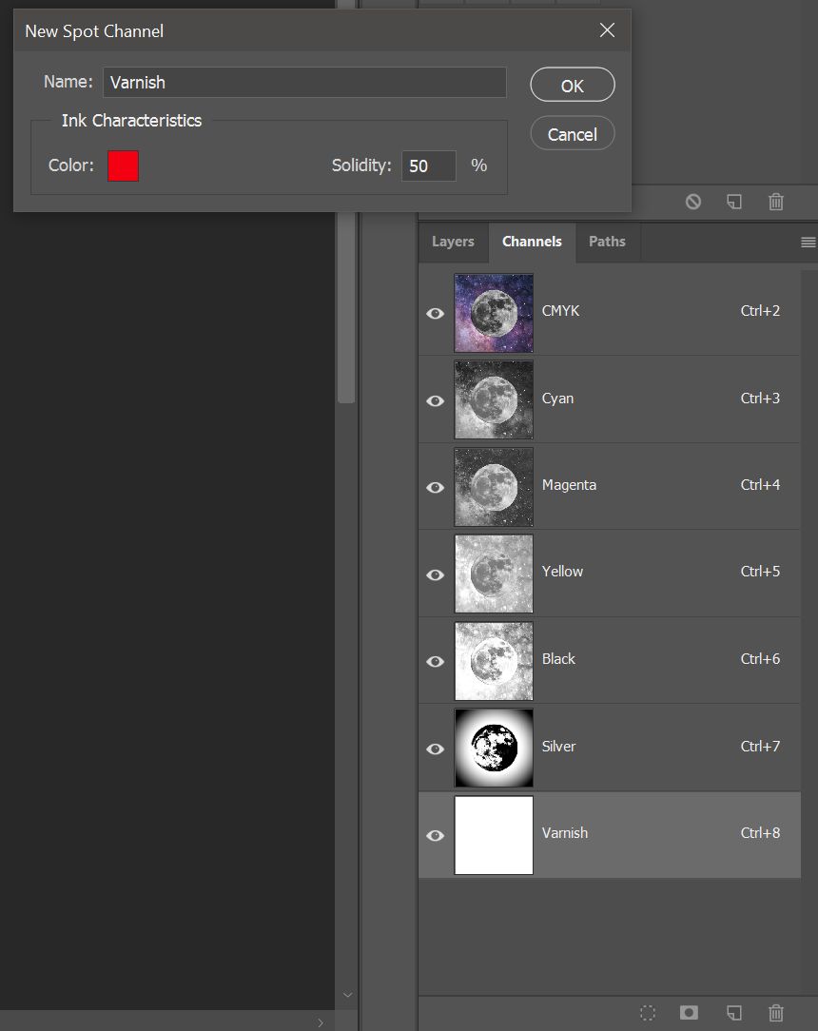Toggle visibility of Magenta channel

pyautogui.click(x=436, y=487)
